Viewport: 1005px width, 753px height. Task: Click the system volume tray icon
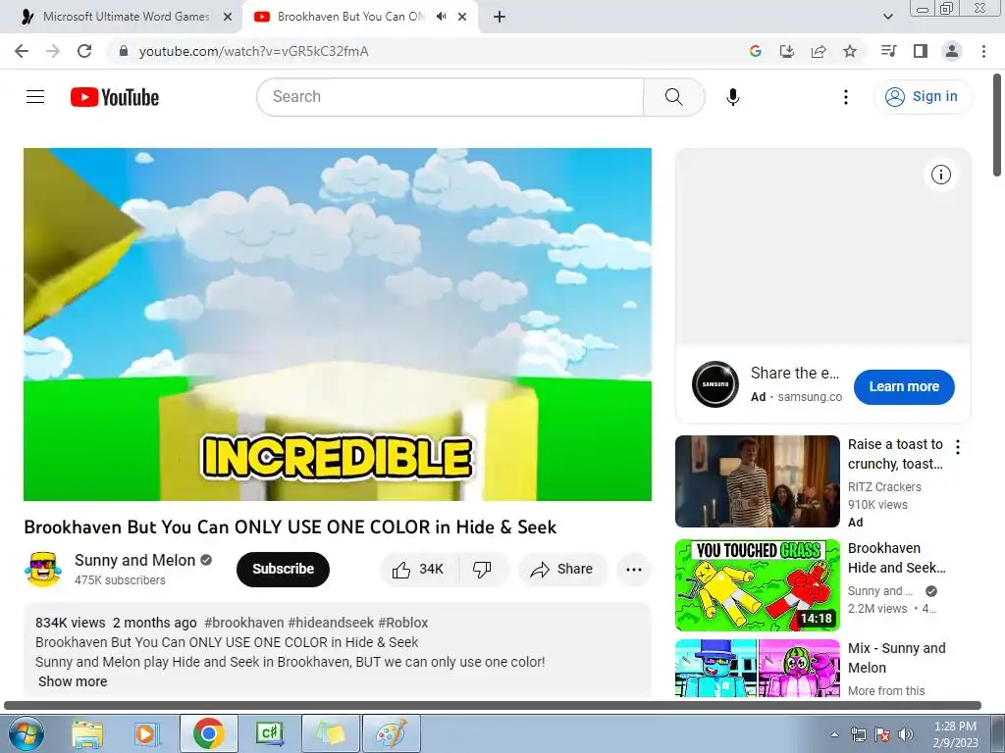click(x=906, y=734)
